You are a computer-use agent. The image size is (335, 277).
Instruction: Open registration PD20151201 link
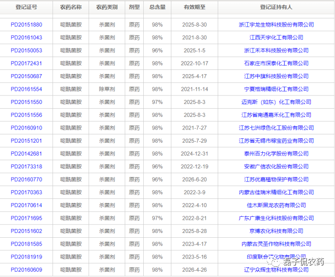click(x=26, y=141)
